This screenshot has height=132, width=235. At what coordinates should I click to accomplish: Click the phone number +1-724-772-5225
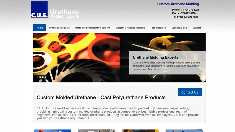[x=190, y=10]
